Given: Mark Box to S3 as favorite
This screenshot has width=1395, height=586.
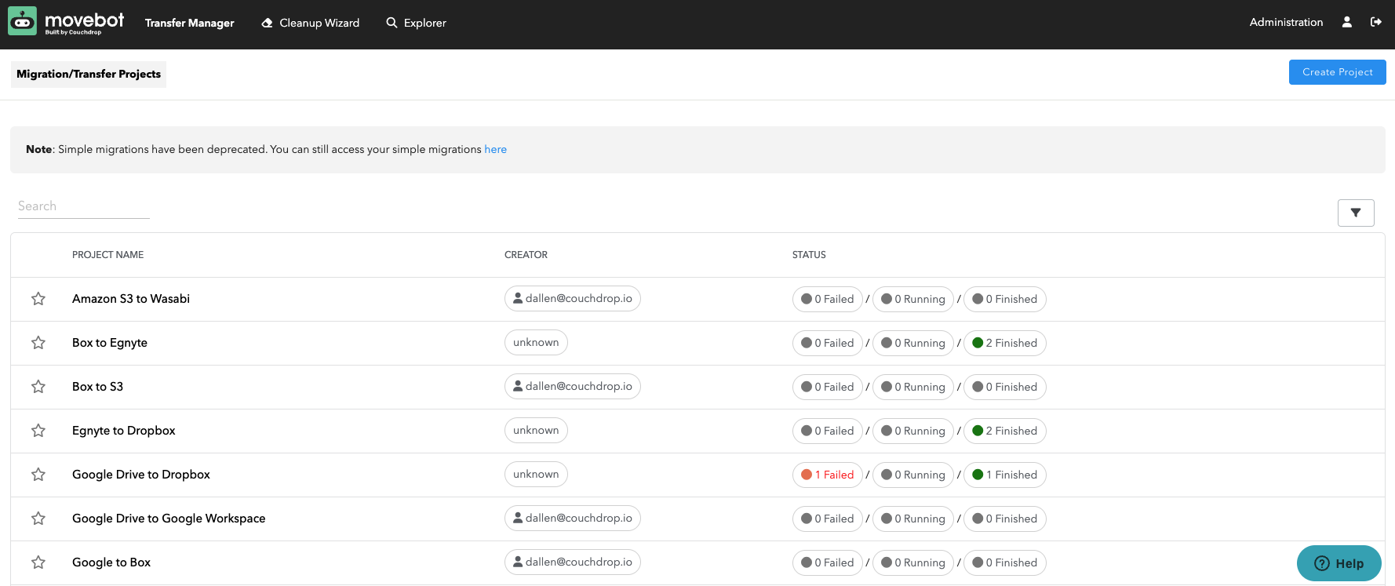Looking at the screenshot, I should coord(38,387).
